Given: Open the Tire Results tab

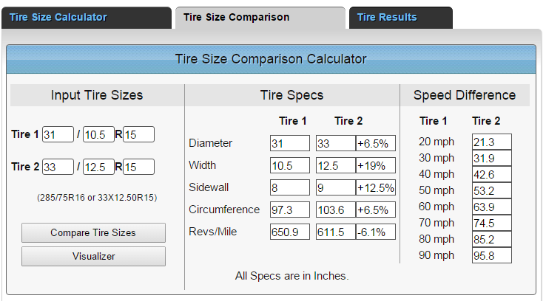Looking at the screenshot, I should 387,17.
